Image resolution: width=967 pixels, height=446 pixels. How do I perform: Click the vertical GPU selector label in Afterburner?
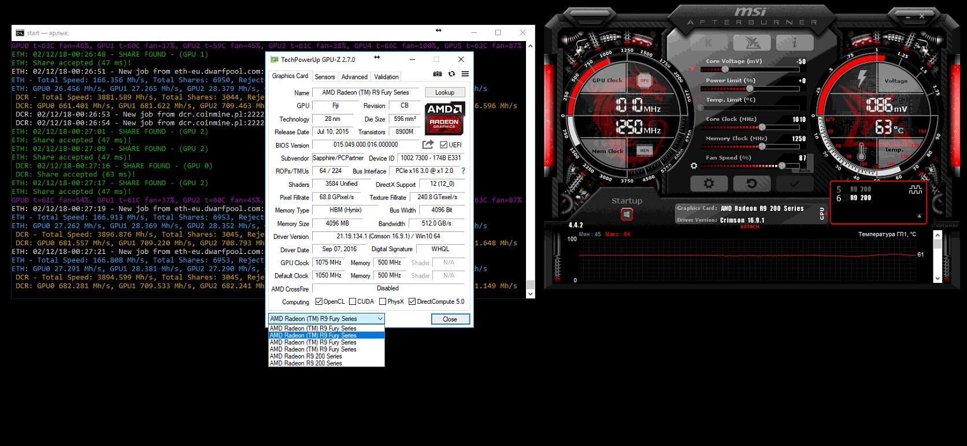click(x=821, y=213)
